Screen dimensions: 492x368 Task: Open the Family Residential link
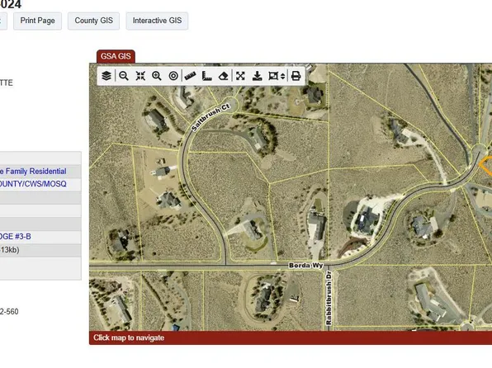click(x=33, y=172)
